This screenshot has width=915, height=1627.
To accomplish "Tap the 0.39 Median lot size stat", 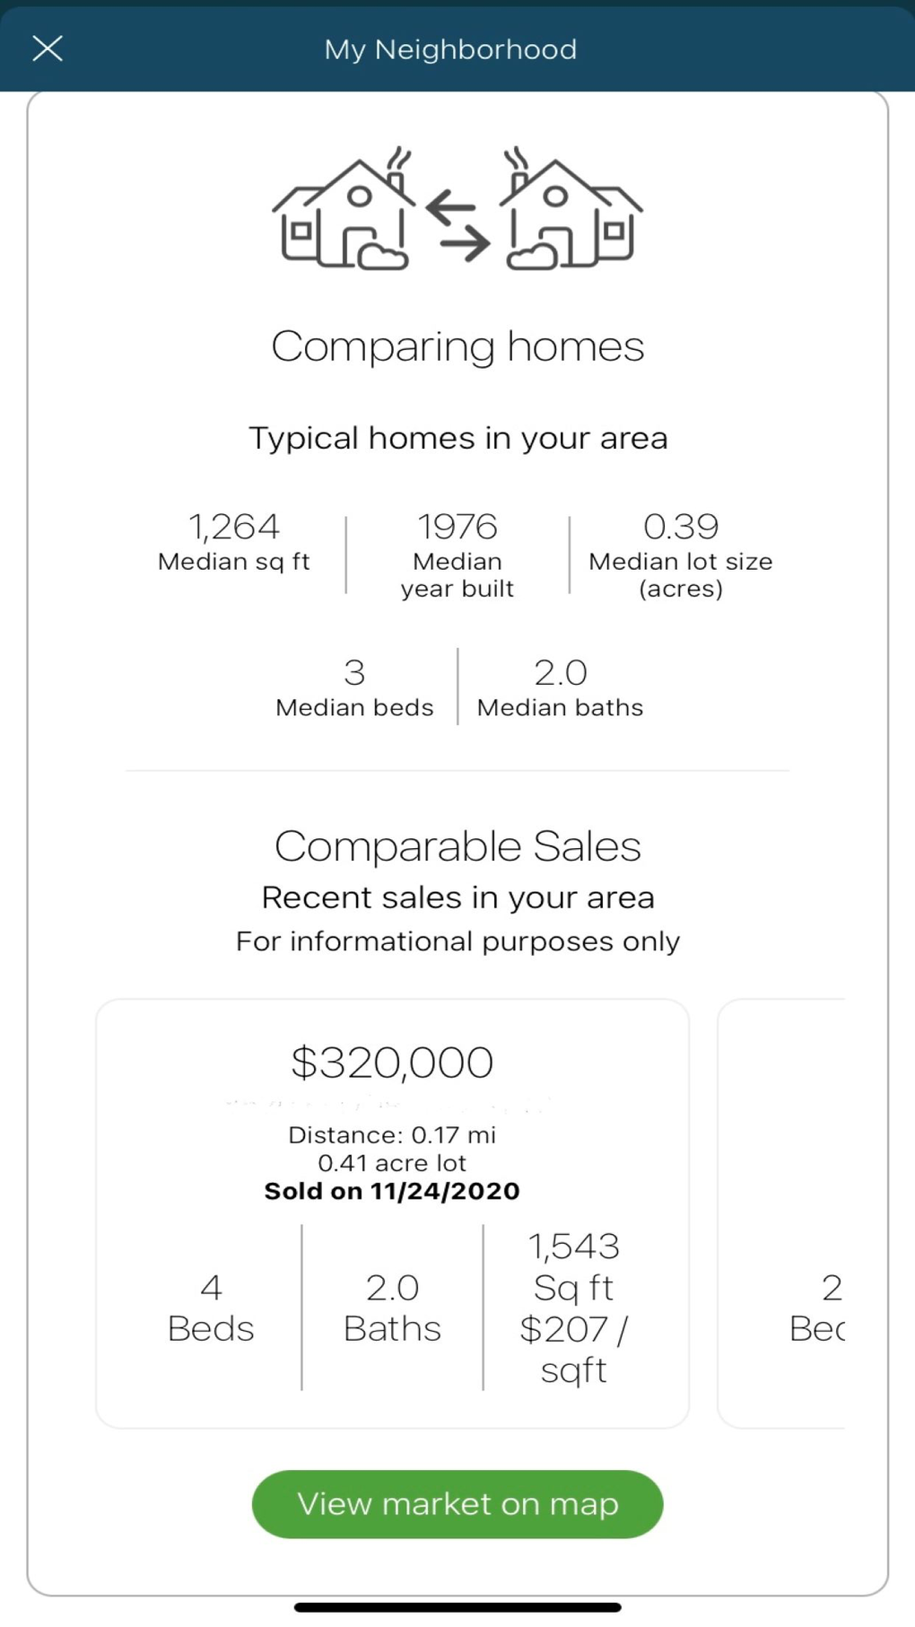I will tap(680, 554).
